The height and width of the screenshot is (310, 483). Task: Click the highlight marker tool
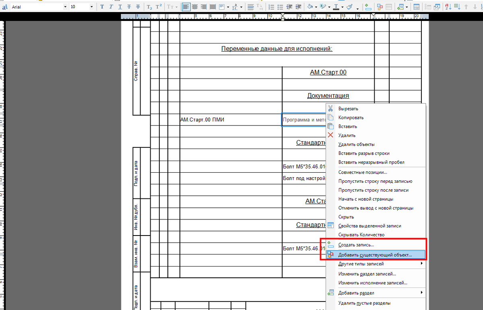[323, 7]
